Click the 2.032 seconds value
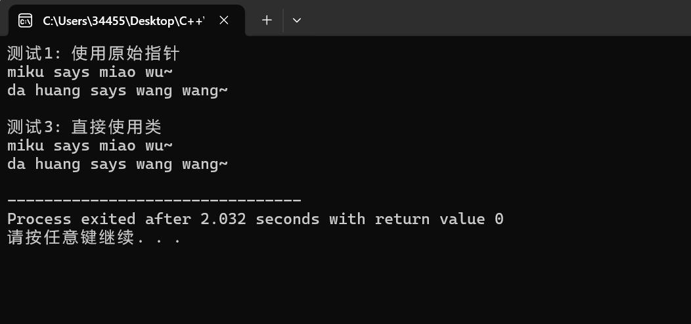This screenshot has width=691, height=324. [x=260, y=219]
